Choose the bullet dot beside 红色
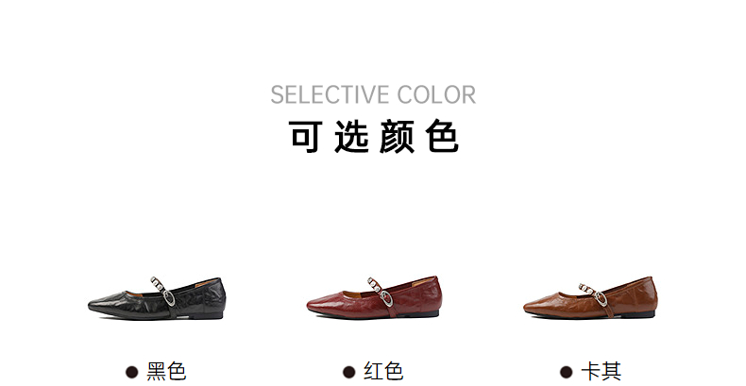The height and width of the screenshot is (386, 746). (348, 372)
